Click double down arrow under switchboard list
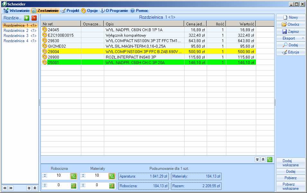Image resolution: width=307 pixels, height=193 pixels. 29,188
